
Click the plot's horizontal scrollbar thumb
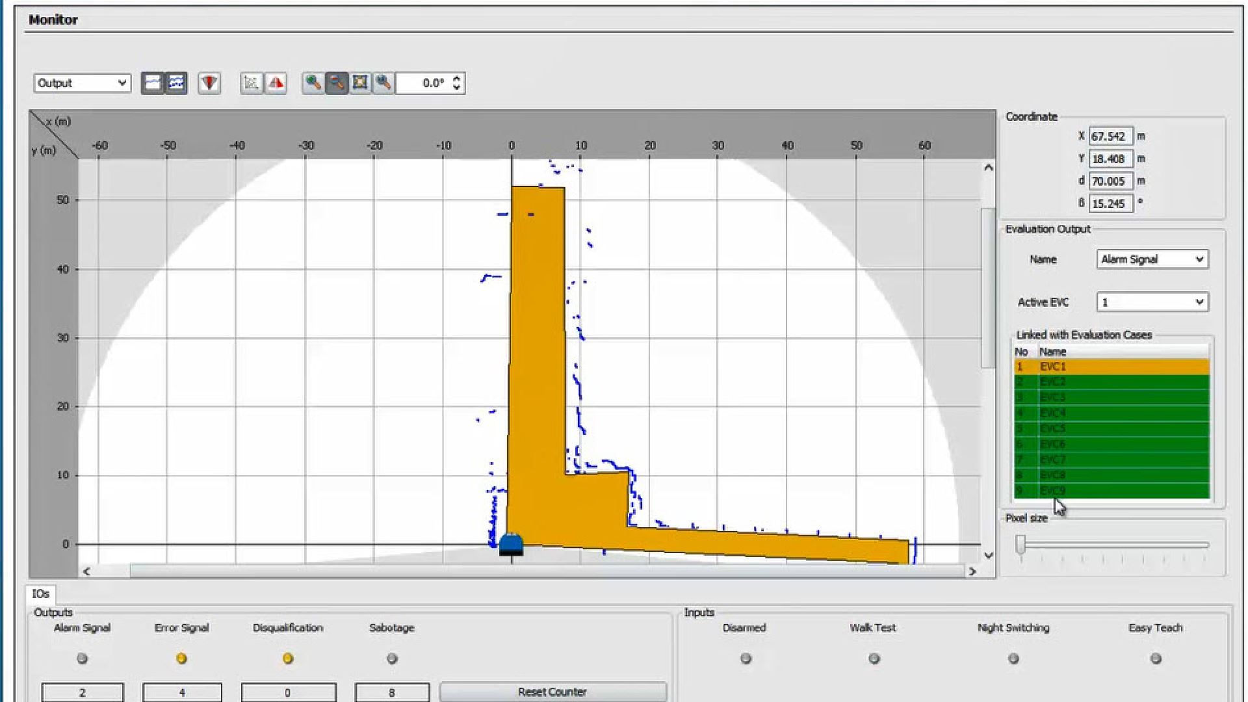click(x=547, y=571)
